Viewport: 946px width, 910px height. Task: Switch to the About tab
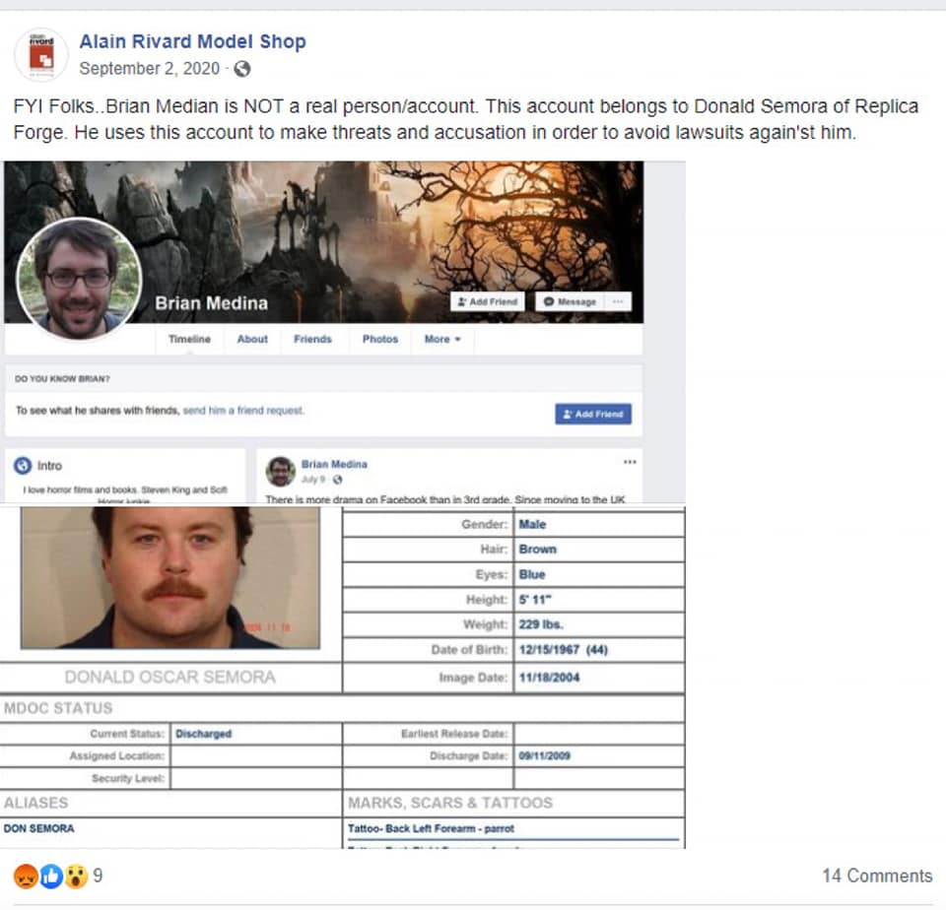point(252,339)
